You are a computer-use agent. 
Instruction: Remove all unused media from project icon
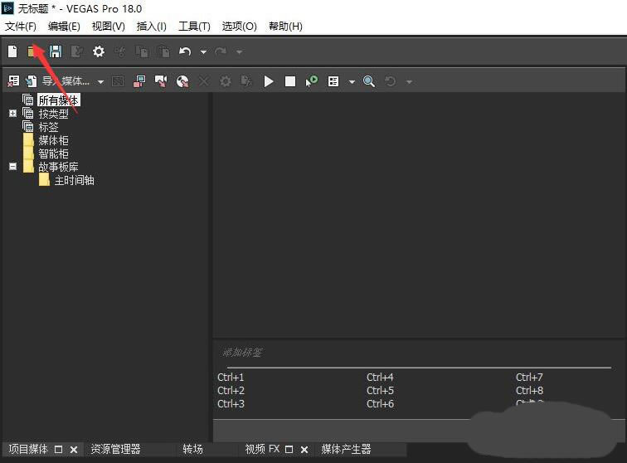click(13, 81)
